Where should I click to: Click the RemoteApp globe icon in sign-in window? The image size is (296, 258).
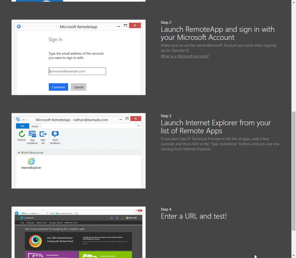[19, 26]
